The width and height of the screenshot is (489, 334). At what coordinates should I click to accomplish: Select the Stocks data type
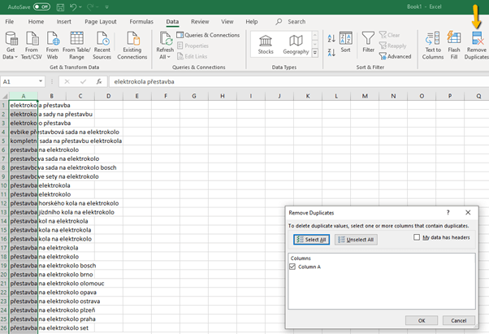coord(266,44)
